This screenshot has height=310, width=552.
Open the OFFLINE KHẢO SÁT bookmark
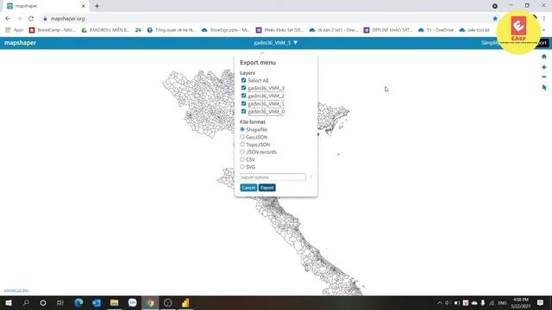tap(388, 30)
